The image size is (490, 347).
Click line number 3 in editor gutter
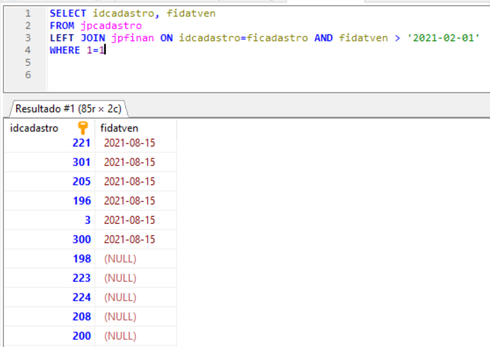(x=28, y=38)
